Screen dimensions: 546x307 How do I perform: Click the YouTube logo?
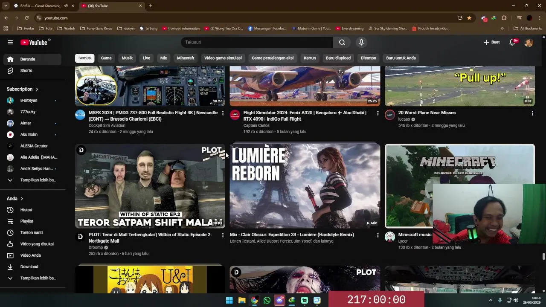pos(34,42)
